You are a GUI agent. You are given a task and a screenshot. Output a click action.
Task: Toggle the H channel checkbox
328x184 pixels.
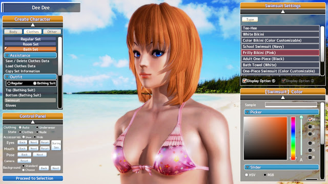tap(310, 120)
